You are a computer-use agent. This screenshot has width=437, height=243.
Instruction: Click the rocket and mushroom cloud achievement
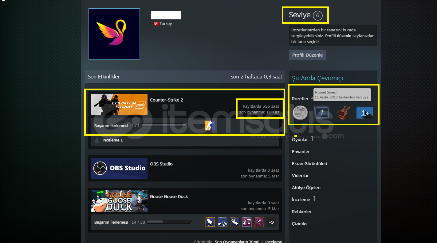pyautogui.click(x=247, y=222)
